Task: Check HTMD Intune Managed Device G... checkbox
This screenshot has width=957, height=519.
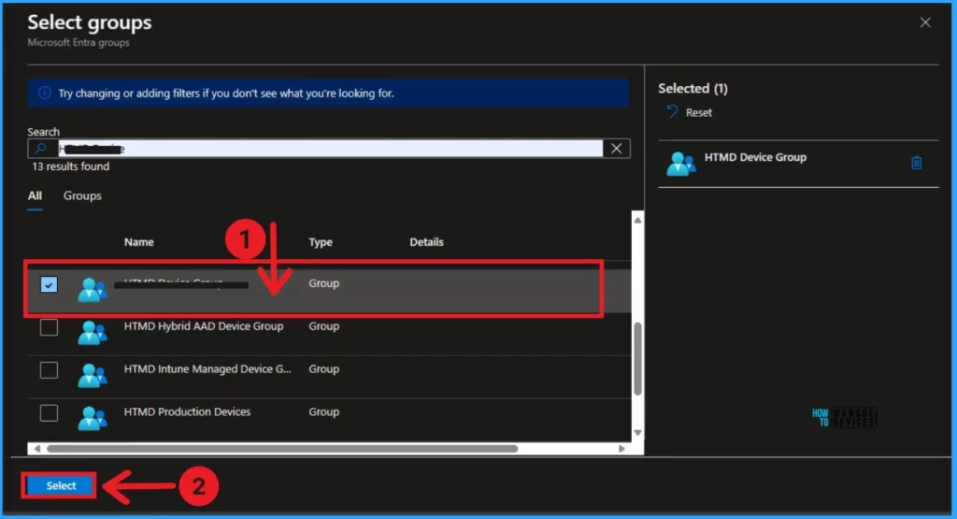Action: (x=49, y=370)
